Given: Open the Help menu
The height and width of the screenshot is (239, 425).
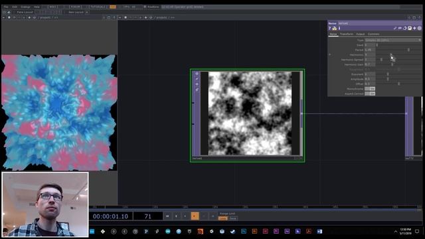Looking at the screenshot, I should coord(37,7).
